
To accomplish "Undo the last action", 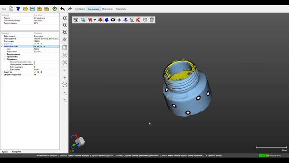I will tap(62, 9).
